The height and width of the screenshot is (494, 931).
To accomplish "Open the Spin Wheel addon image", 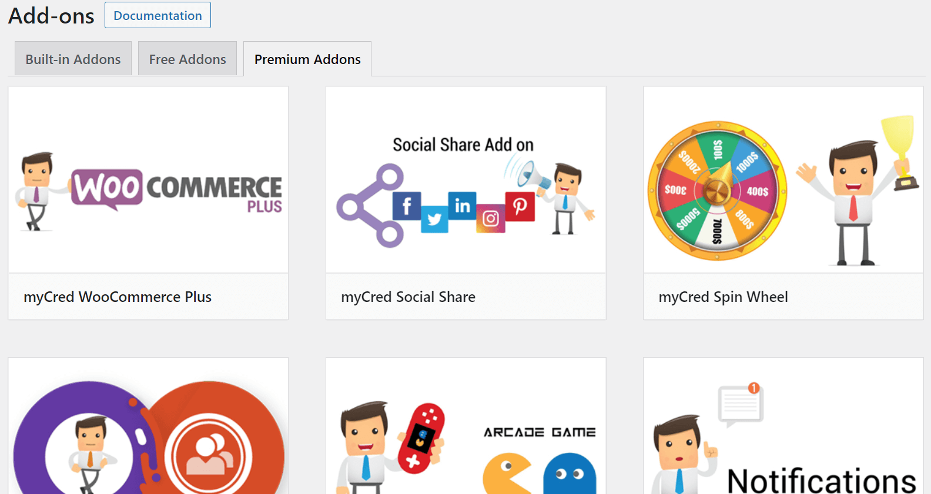I will click(783, 180).
